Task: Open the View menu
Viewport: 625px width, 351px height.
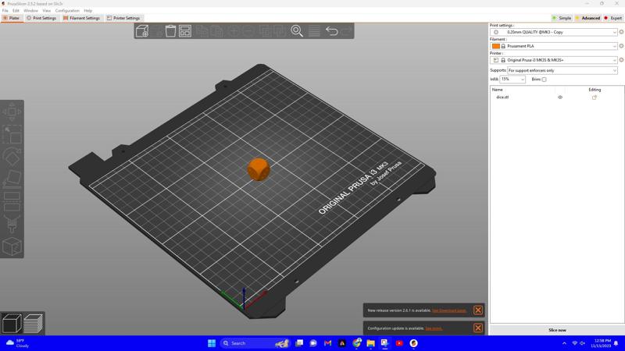Action: pos(47,11)
